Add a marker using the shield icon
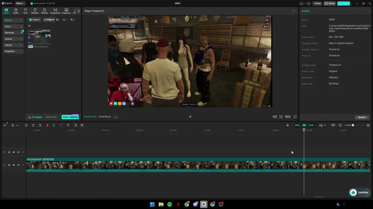Screen dimensions: 373x209 click(68, 125)
